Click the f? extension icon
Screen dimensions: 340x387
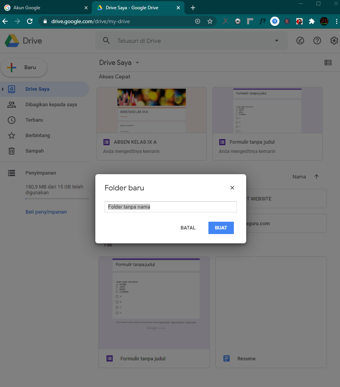[262, 22]
